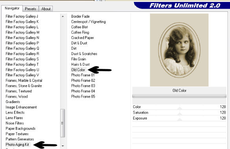Pick the Coffee Blot filter

[80, 27]
